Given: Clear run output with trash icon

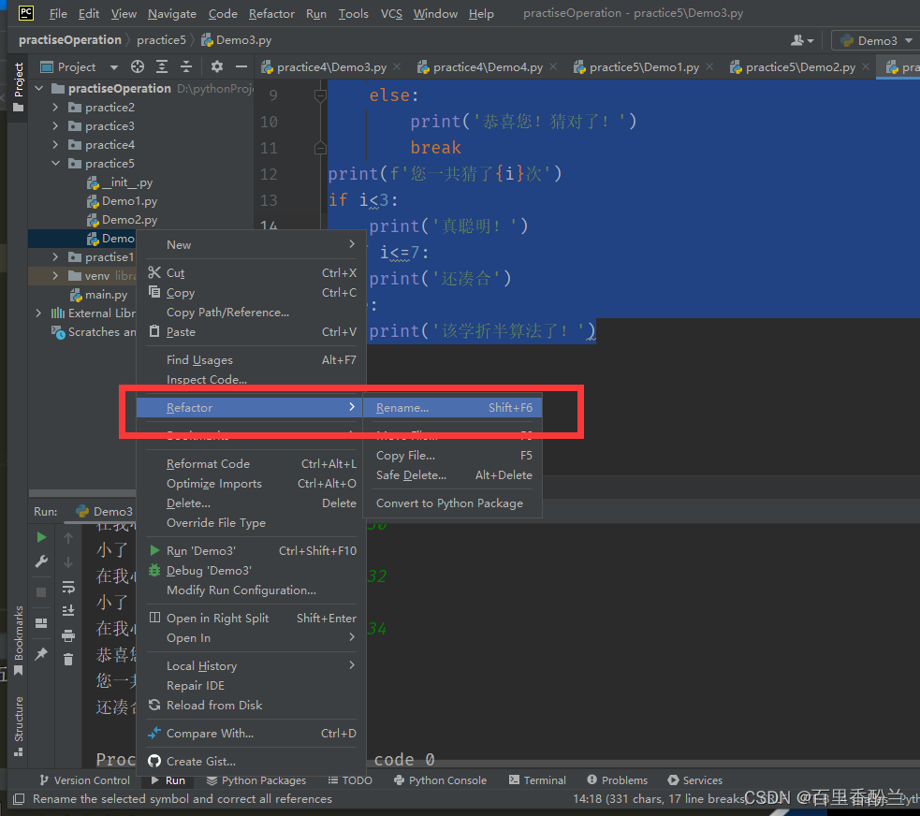Looking at the screenshot, I should [68, 660].
